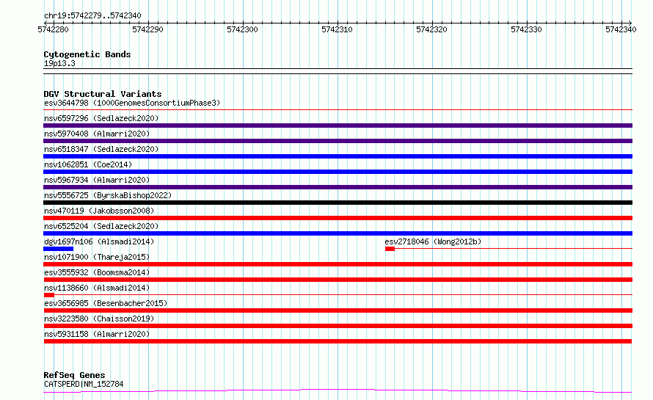Open esv2718046 (Wong2012b) variant label
The image size is (653, 400).
pos(433,241)
